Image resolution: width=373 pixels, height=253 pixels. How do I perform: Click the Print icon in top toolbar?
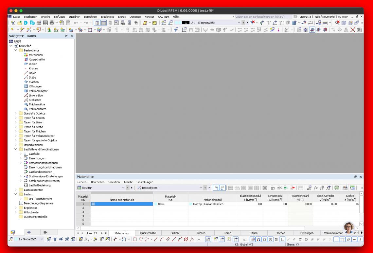coord(52,23)
